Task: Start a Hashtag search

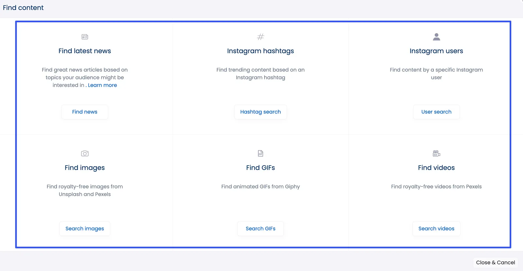Action: pyautogui.click(x=261, y=112)
